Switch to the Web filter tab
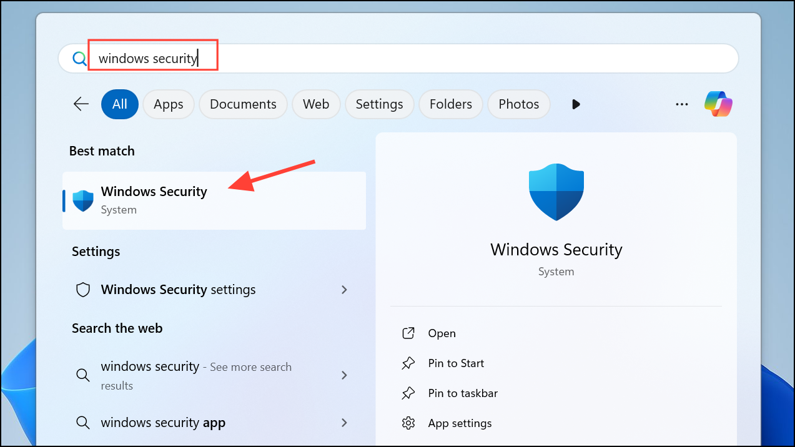795x447 pixels. click(x=316, y=104)
